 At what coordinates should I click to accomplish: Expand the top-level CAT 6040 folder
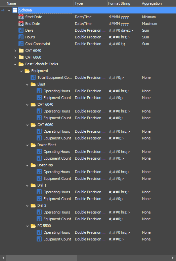[15, 51]
